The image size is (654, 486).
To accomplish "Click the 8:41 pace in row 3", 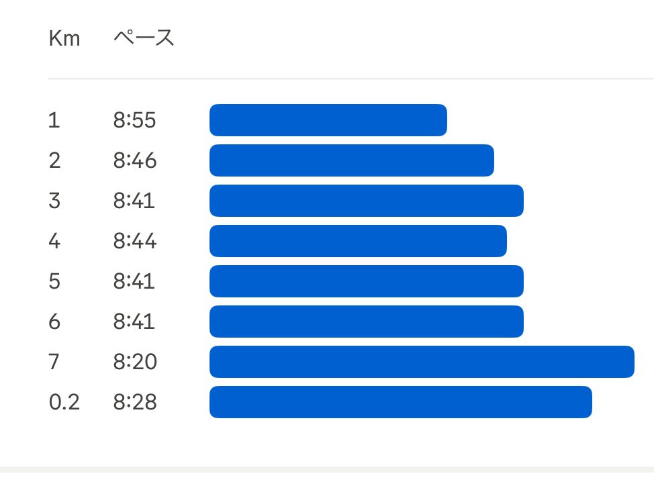I will coord(134,201).
